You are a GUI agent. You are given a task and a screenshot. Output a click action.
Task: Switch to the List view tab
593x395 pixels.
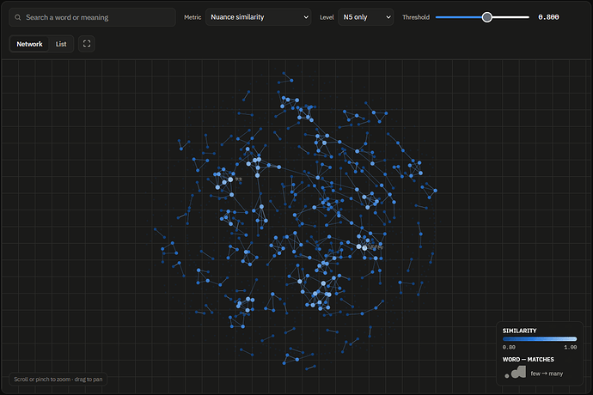tap(61, 44)
